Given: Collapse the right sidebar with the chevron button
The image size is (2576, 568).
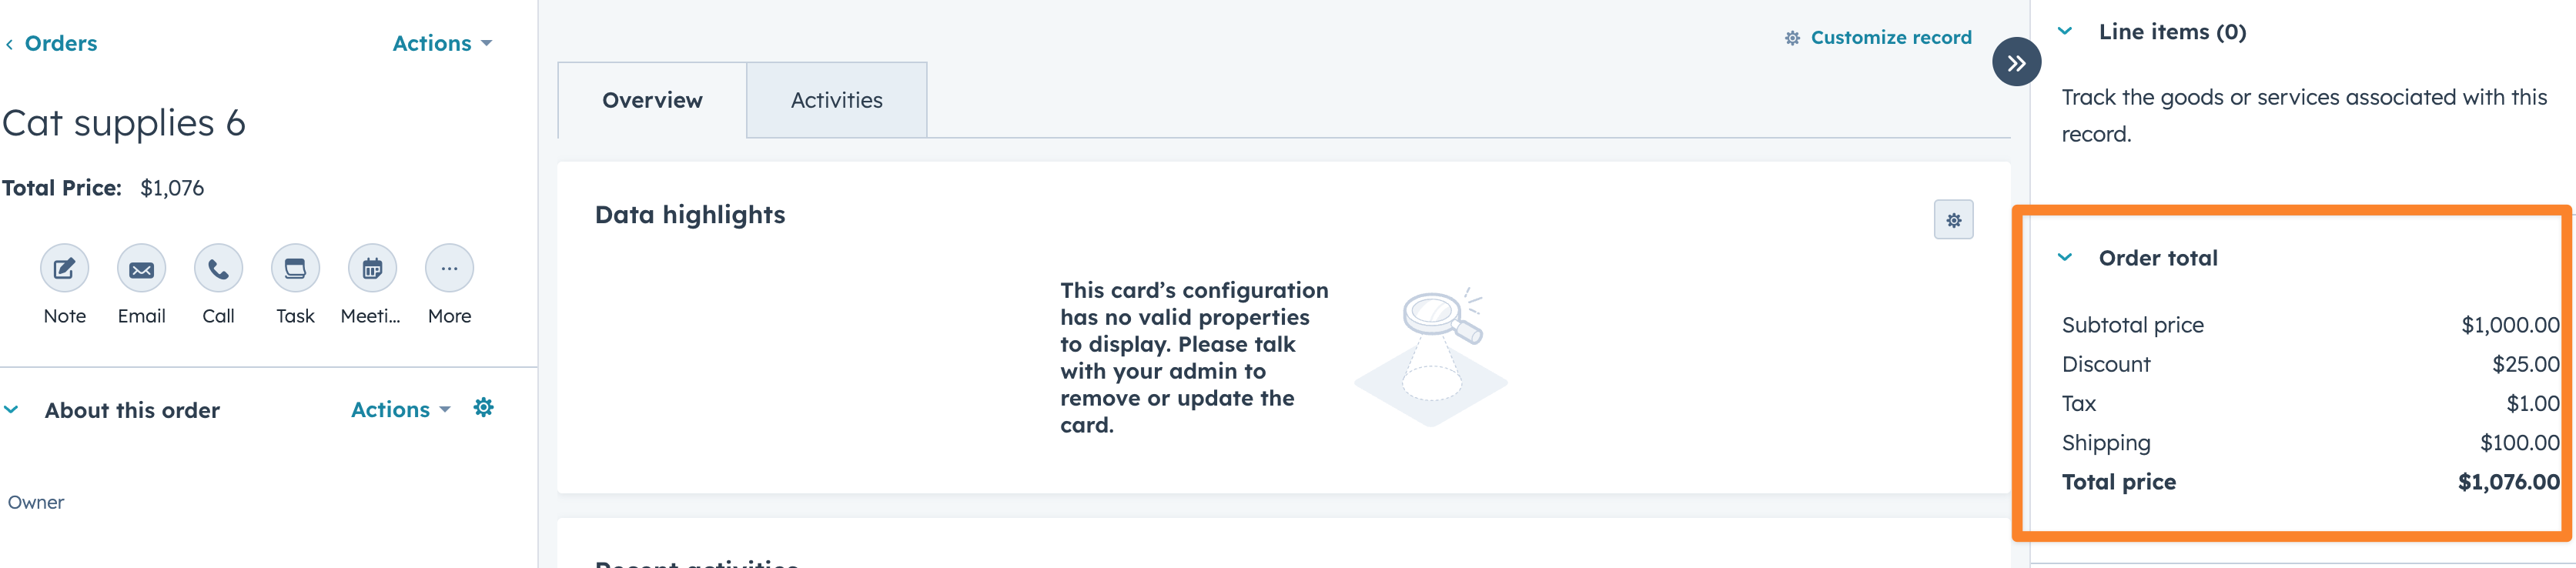Looking at the screenshot, I should tap(2016, 61).
